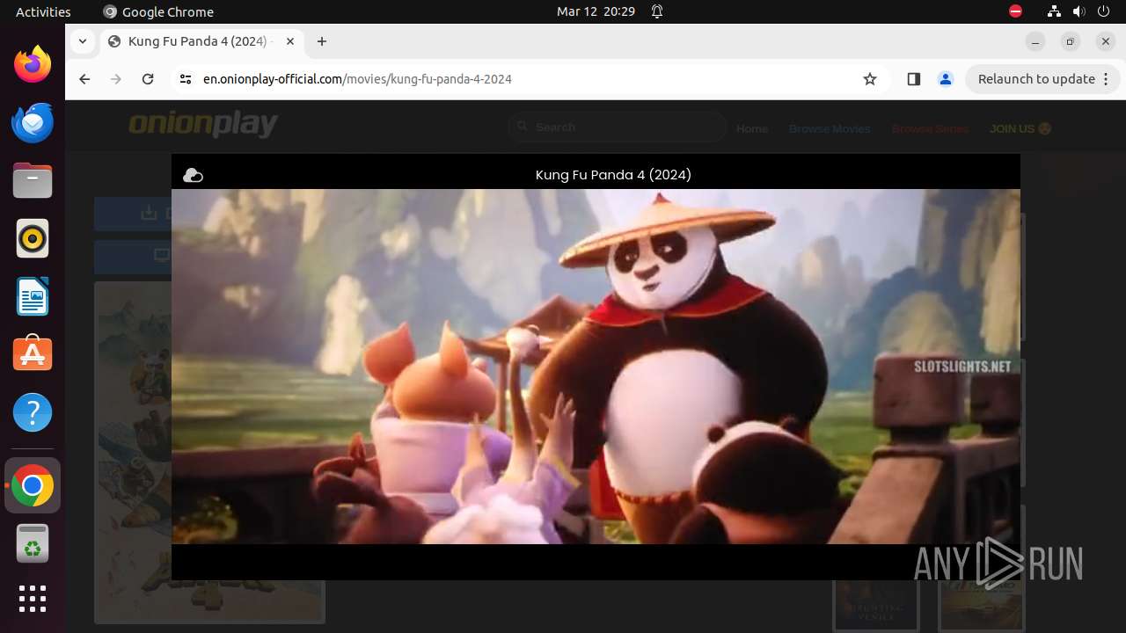Viewport: 1126px width, 633px height.
Task: Click the site Search field
Action: 617,127
